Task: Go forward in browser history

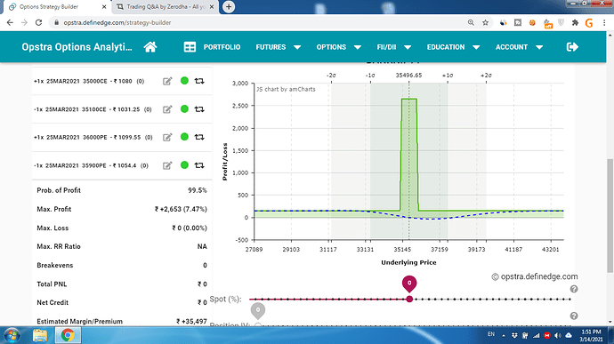Action: point(24,23)
